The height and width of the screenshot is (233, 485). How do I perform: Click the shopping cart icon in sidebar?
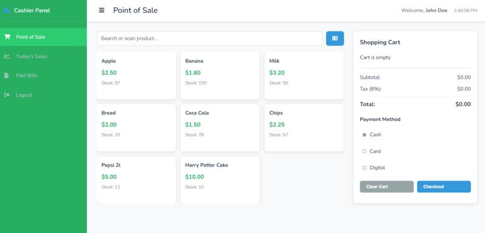7,37
